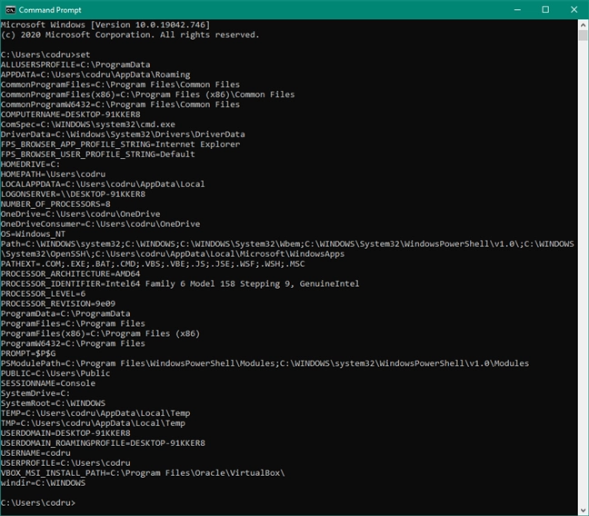The image size is (589, 516).
Task: Click the Microsoft Windows version line
Action: tap(105, 25)
